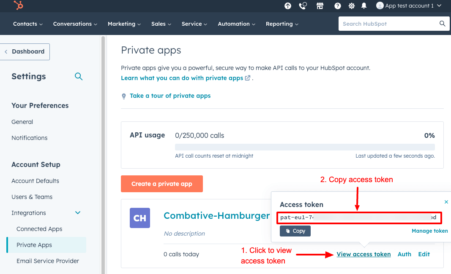Click View access token link
This screenshot has height=274, width=451.
364,254
